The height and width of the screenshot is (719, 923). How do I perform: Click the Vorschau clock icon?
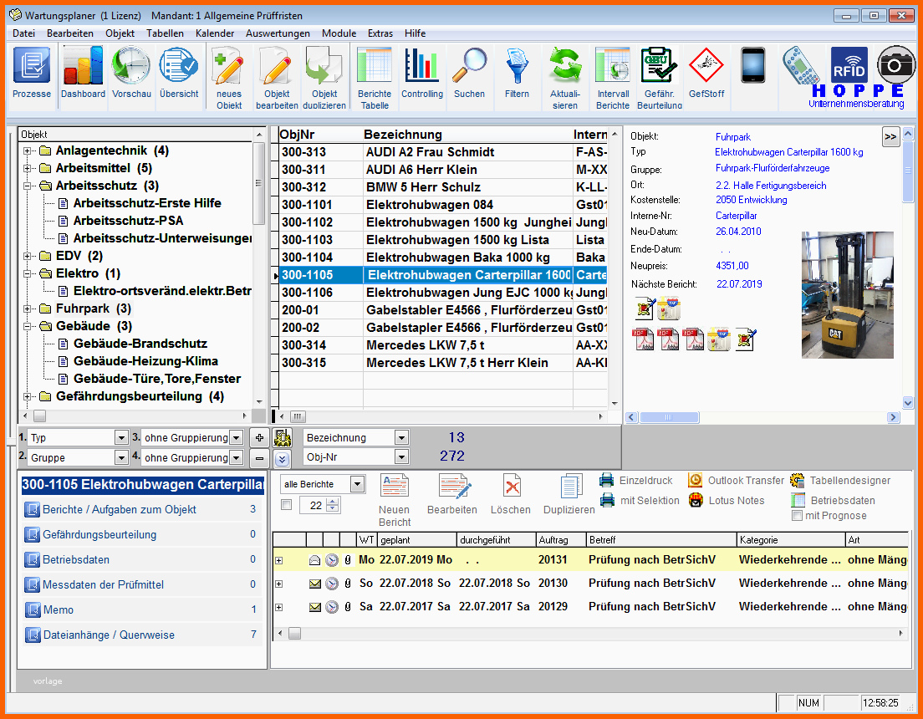[131, 66]
